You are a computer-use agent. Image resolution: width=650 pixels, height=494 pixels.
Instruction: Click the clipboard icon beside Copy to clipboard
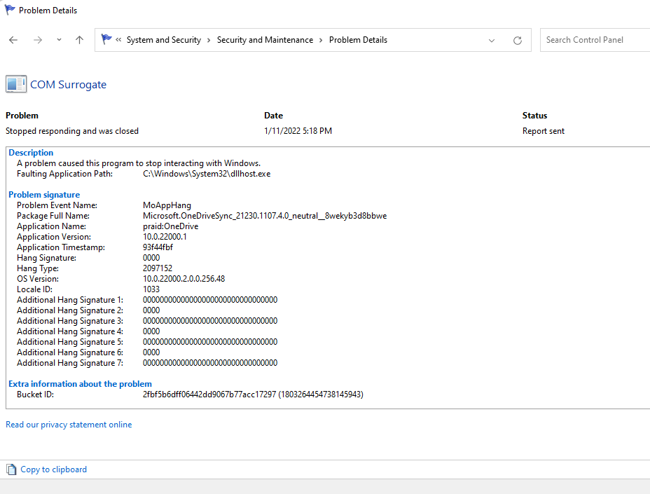(11, 469)
